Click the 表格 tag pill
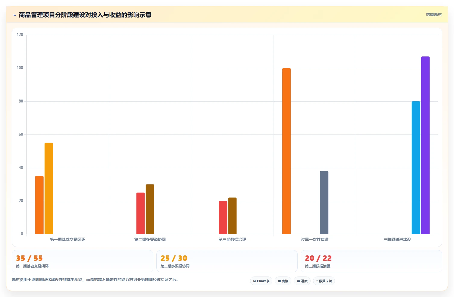 pos(283,281)
